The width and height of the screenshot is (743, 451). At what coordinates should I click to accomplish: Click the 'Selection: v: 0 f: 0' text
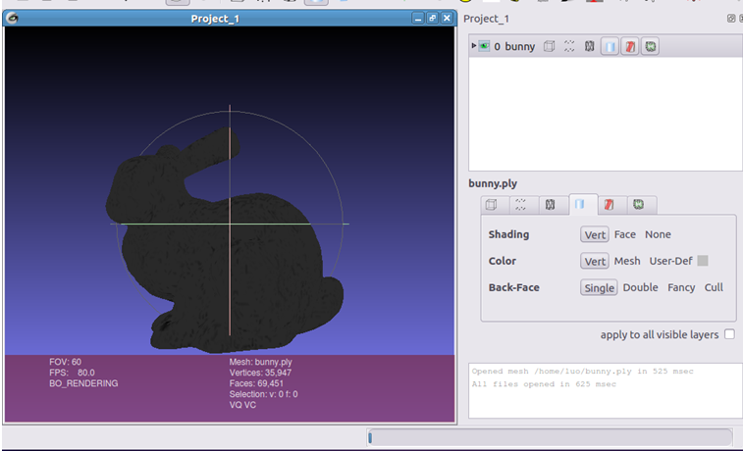[x=263, y=394]
